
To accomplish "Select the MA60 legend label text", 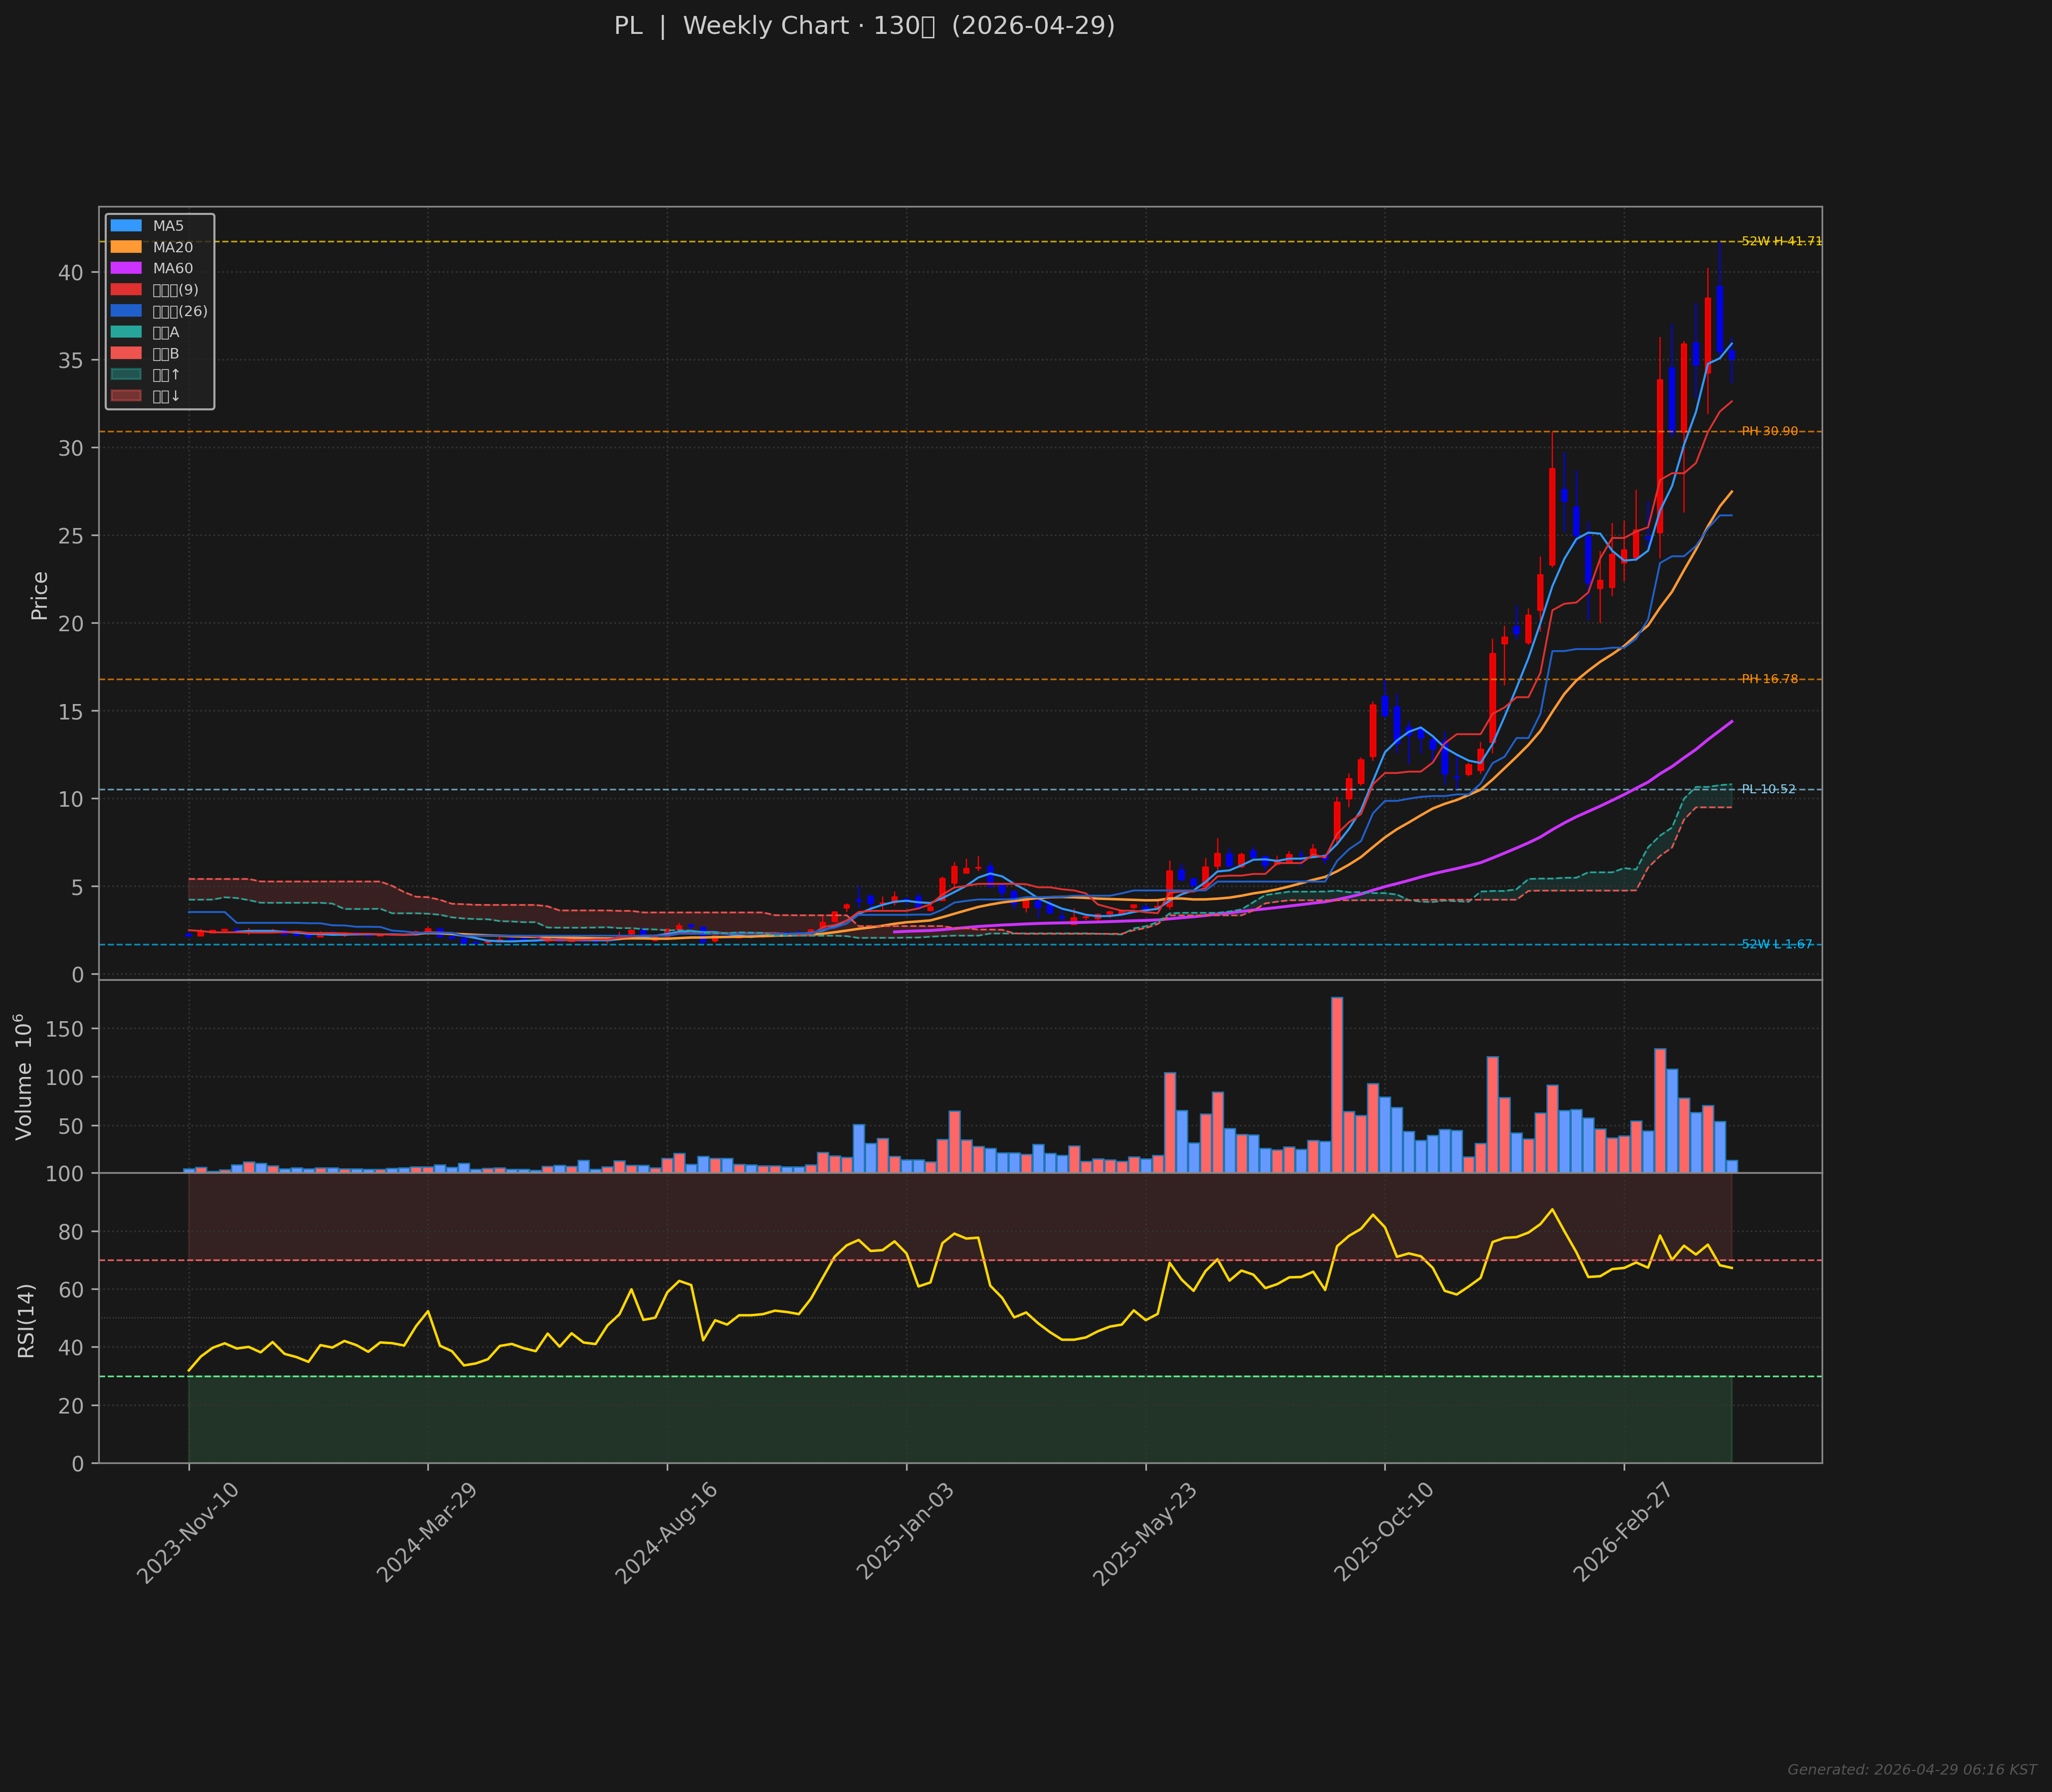I will (173, 268).
